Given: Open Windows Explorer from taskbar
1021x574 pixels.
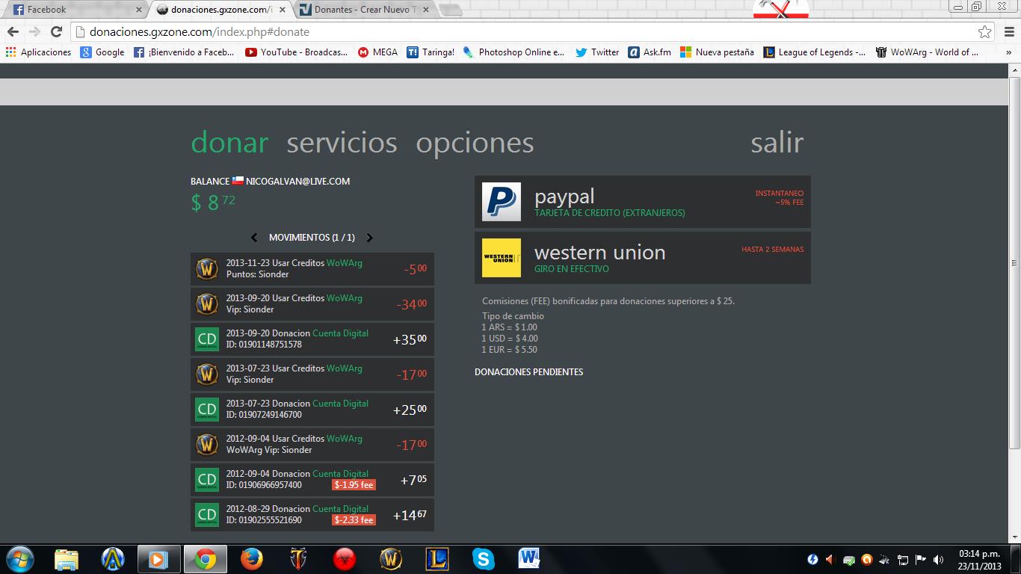Looking at the screenshot, I should coord(67,559).
